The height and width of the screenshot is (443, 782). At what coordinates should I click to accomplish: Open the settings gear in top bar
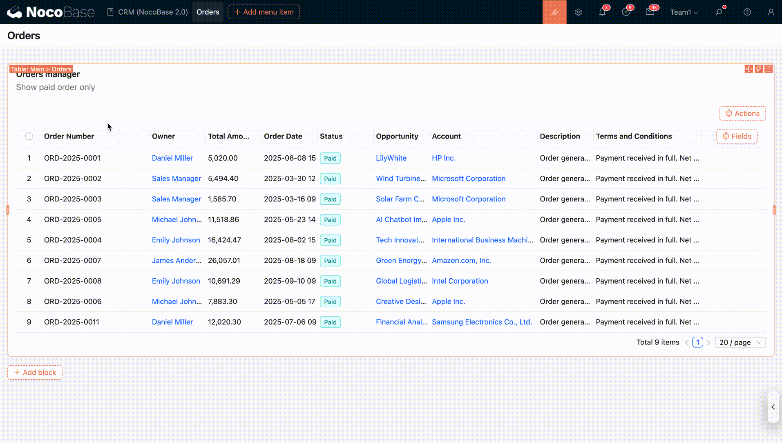pos(578,12)
